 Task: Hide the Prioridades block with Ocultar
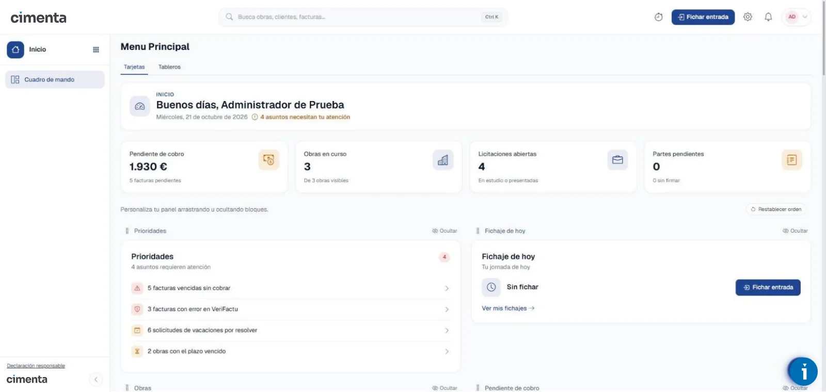[x=444, y=231]
